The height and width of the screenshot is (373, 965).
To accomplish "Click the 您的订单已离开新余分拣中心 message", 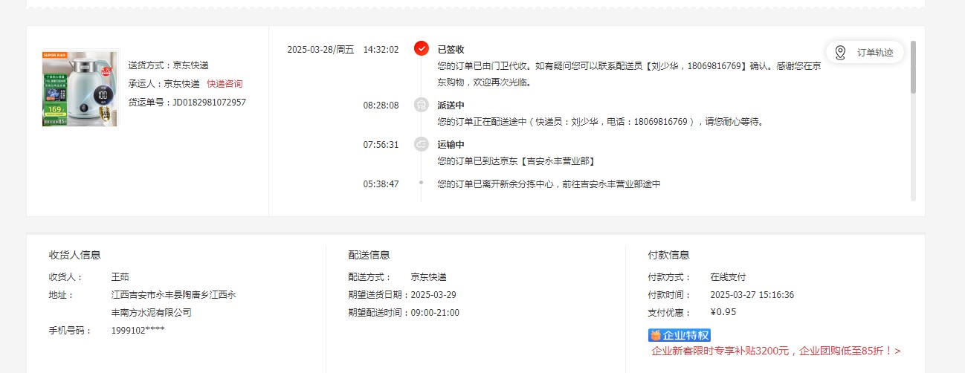I will click(549, 184).
